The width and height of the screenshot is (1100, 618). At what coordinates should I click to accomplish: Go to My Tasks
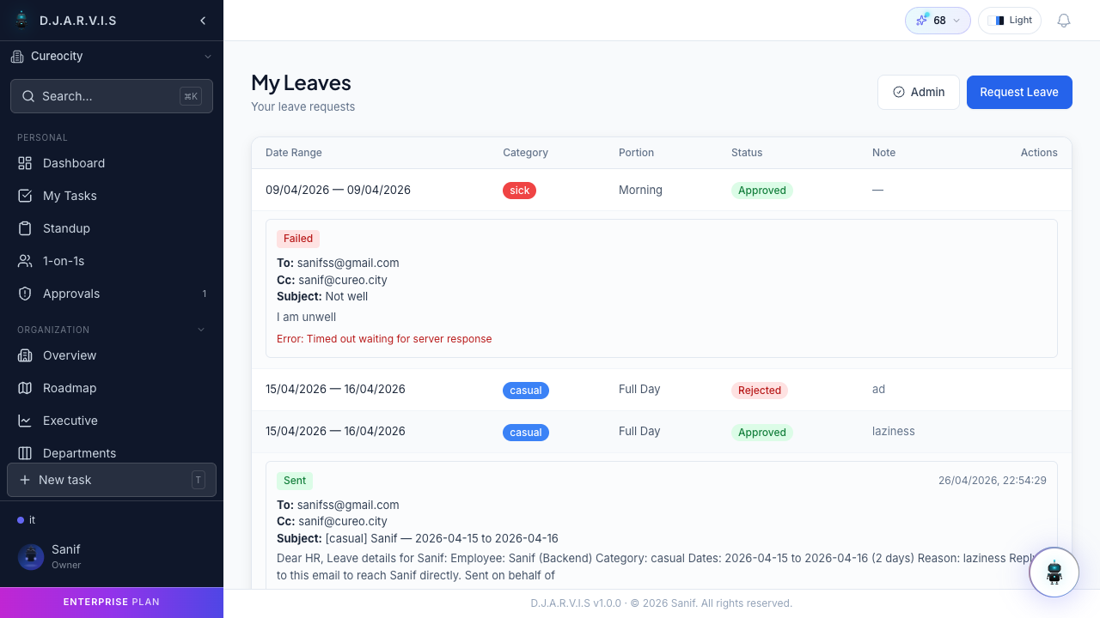[x=112, y=196]
